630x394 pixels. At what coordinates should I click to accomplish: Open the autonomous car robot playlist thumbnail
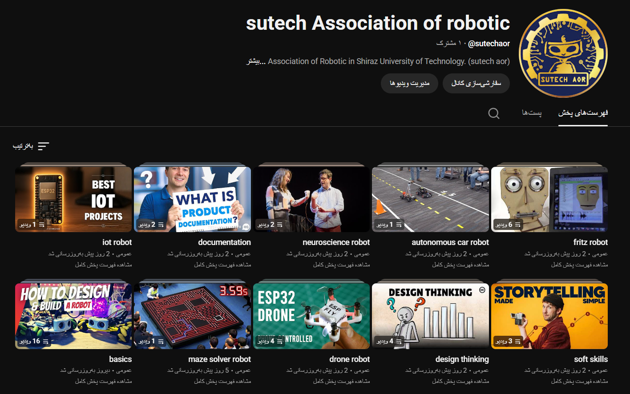pyautogui.click(x=430, y=199)
